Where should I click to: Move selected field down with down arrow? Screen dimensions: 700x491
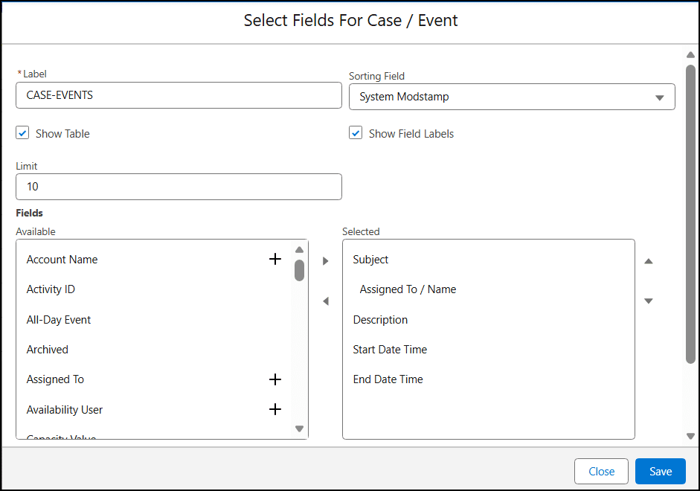648,301
